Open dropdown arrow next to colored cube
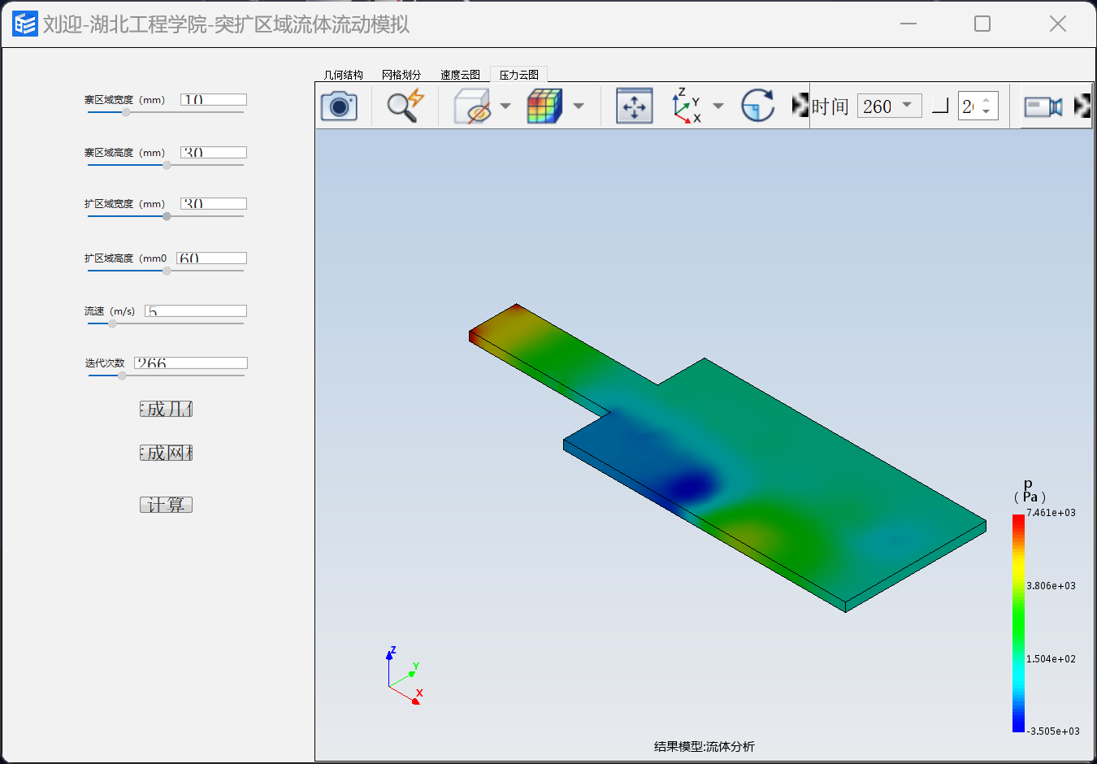The width and height of the screenshot is (1097, 764). click(579, 106)
